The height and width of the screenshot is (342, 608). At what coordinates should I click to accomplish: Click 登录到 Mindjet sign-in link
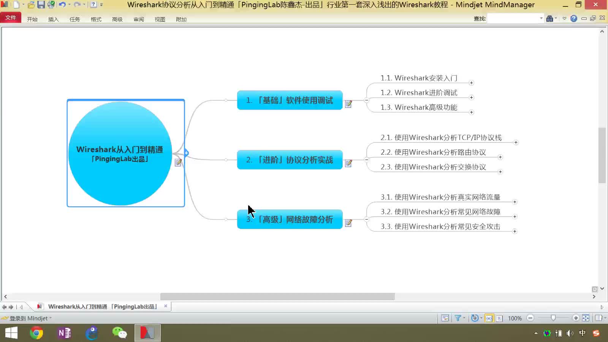pyautogui.click(x=28, y=318)
